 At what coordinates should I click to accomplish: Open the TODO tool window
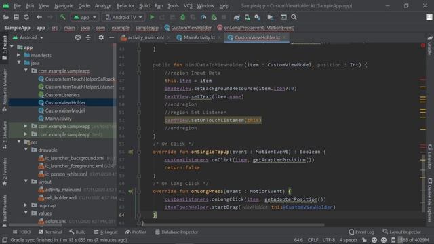click(21, 232)
